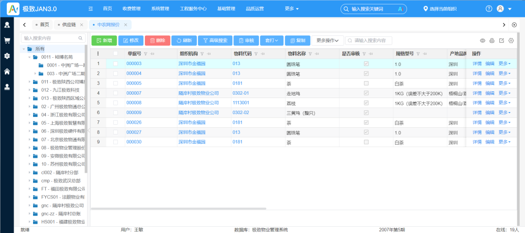Click the pin icon on 单据号 column
Screen dimensions: 525x233
(x=152, y=54)
